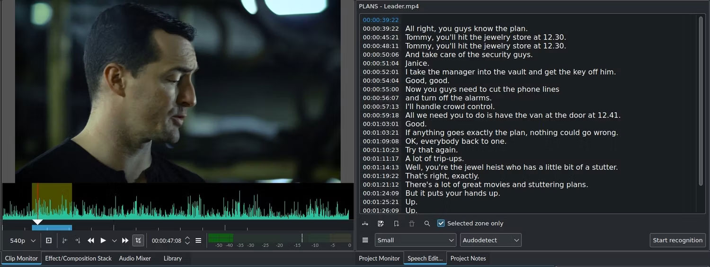This screenshot has height=267, width=710.
Task: Click the insert-to-timeline icon left of save
Action: click(365, 223)
